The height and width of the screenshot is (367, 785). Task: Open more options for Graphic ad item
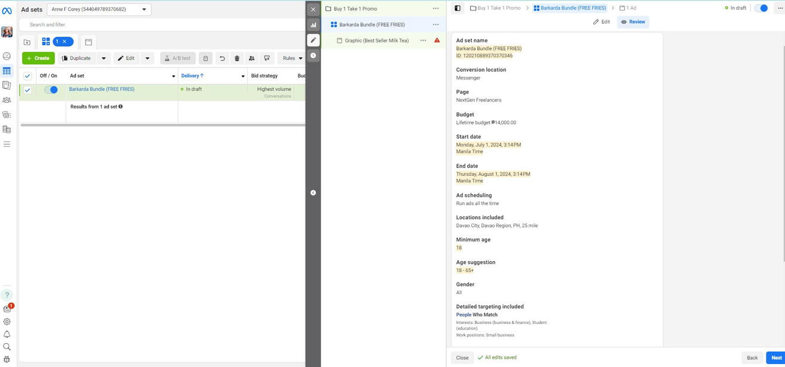point(423,41)
